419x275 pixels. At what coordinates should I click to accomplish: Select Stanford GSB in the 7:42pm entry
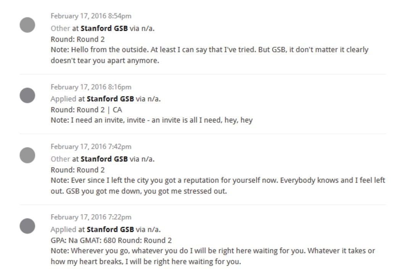point(104,159)
